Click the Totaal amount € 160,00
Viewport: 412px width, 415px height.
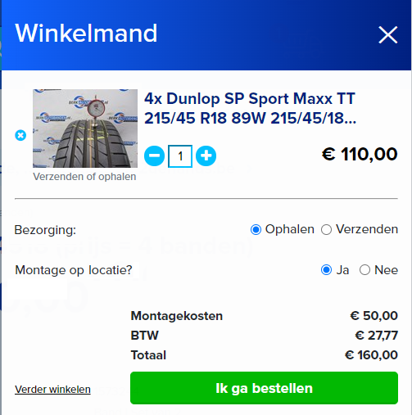(x=371, y=355)
